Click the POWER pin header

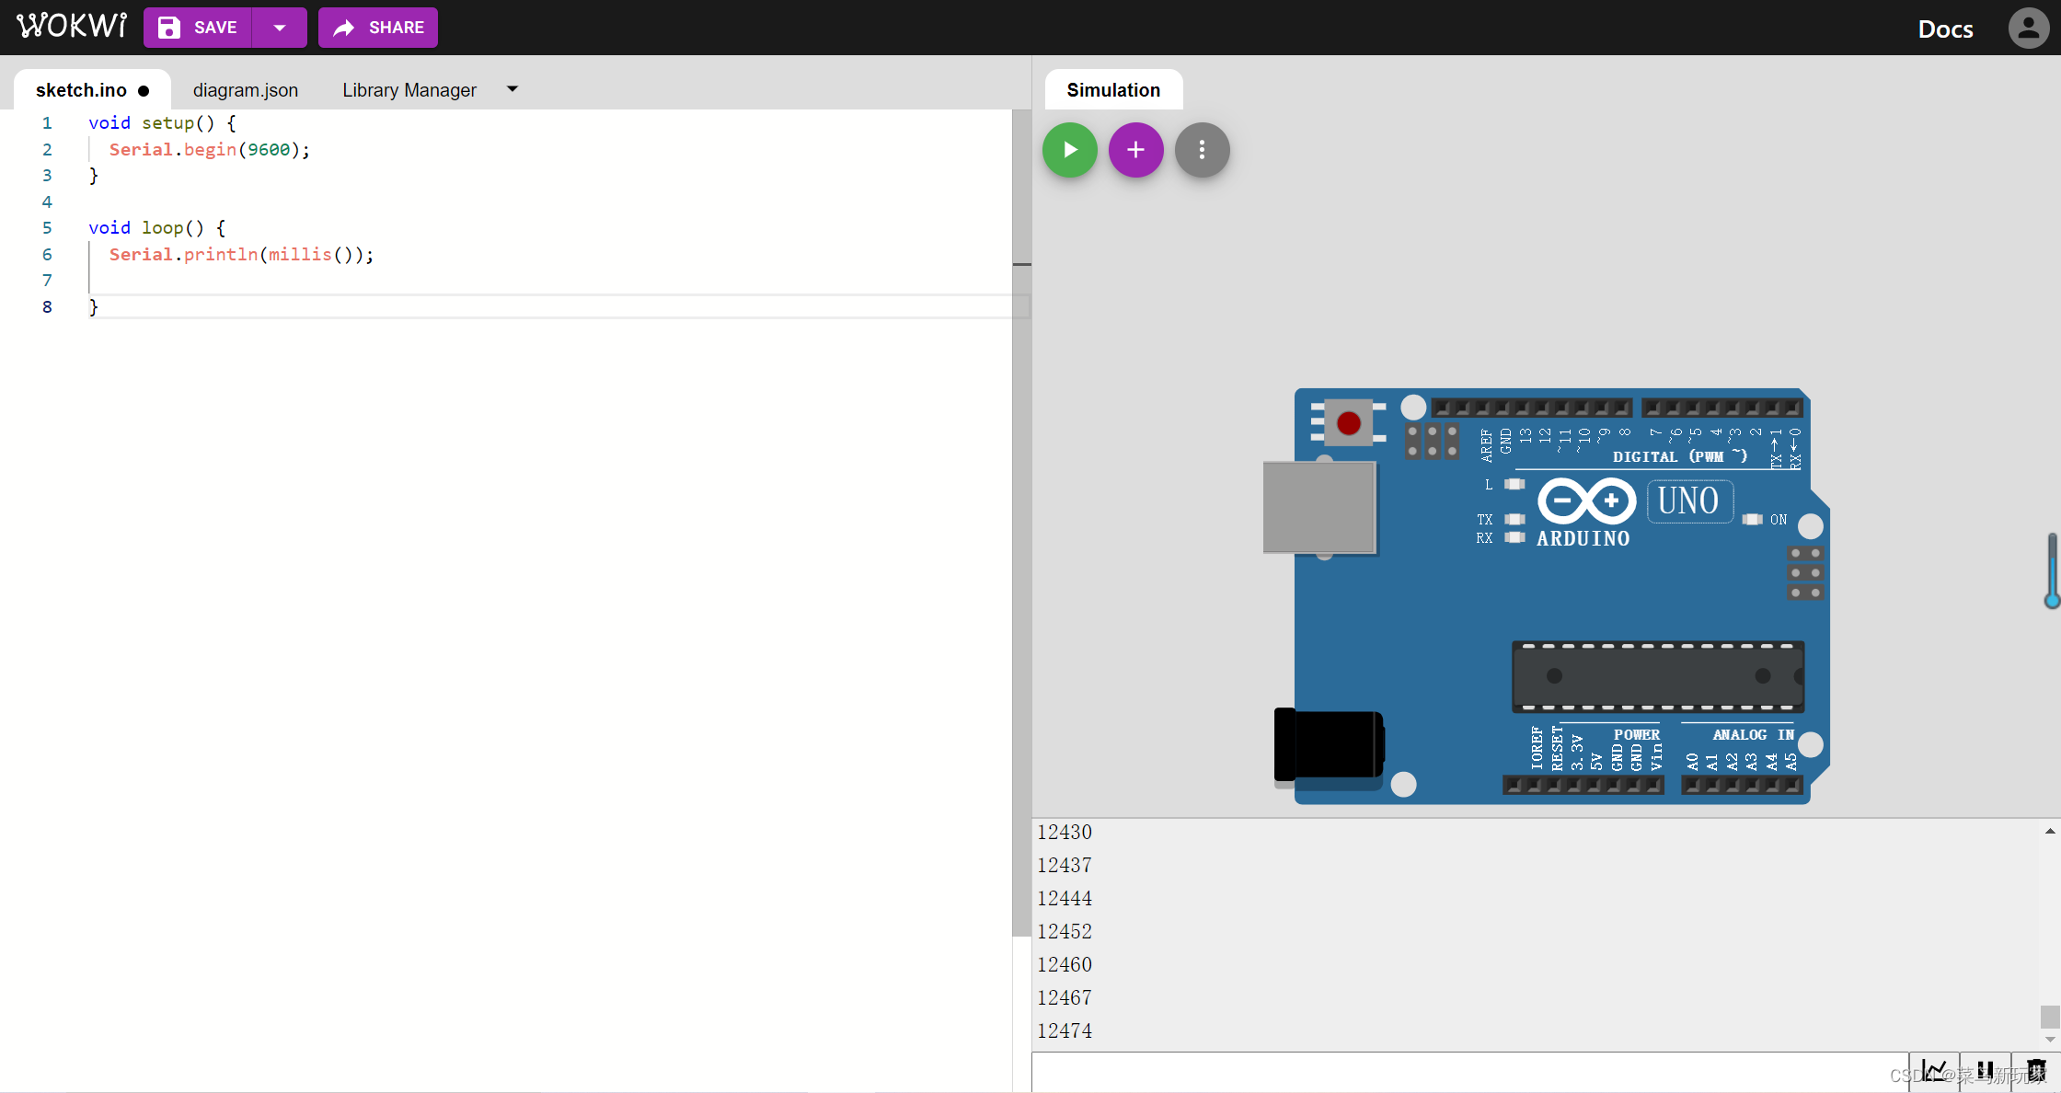pos(1583,785)
